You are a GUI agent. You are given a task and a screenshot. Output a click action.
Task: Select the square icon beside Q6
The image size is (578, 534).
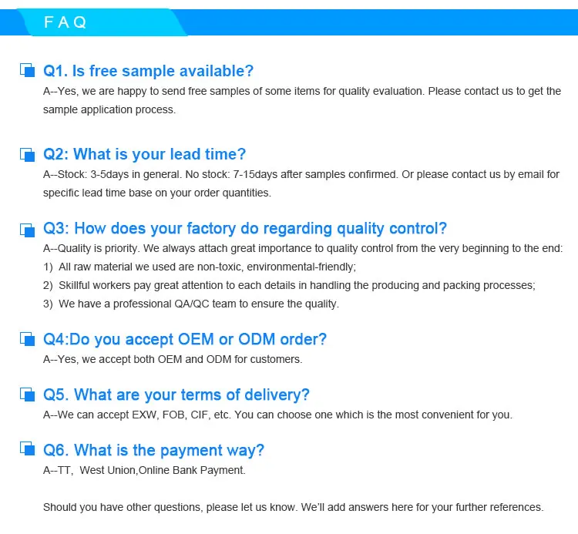click(x=27, y=450)
